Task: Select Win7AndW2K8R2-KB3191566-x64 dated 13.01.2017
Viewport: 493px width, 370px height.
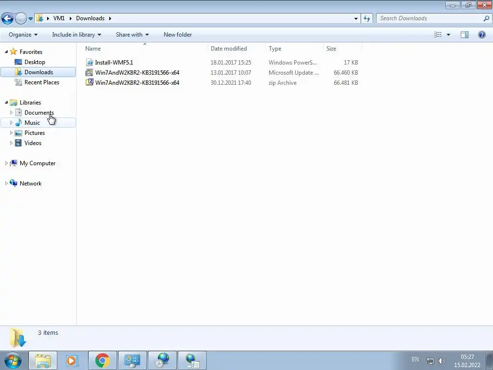Action: [x=137, y=72]
